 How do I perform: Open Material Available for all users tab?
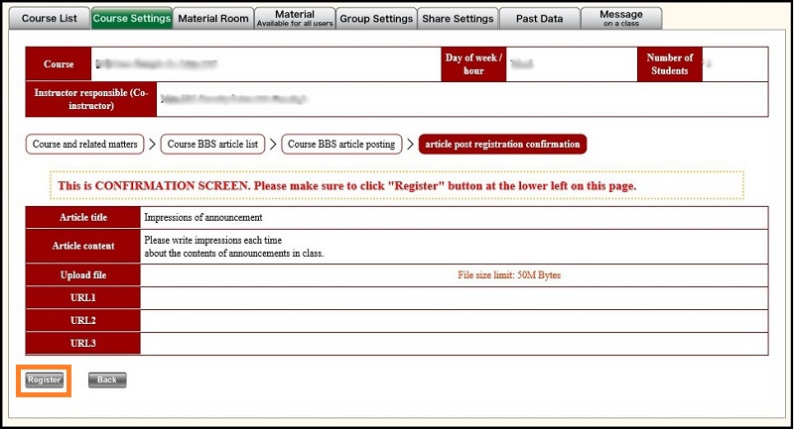click(x=295, y=18)
